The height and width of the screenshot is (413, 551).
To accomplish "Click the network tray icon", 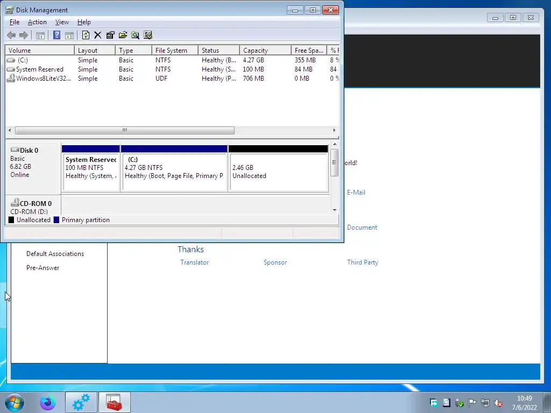I will [485, 403].
